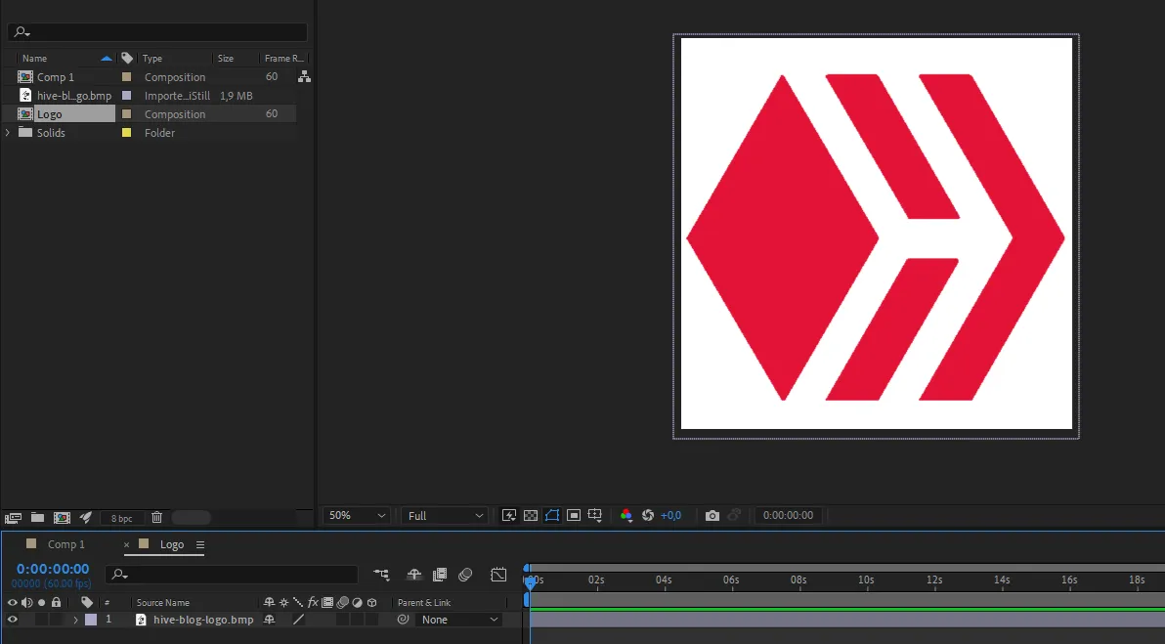Click the current time 0:00:00:00 in timeline

coord(53,569)
